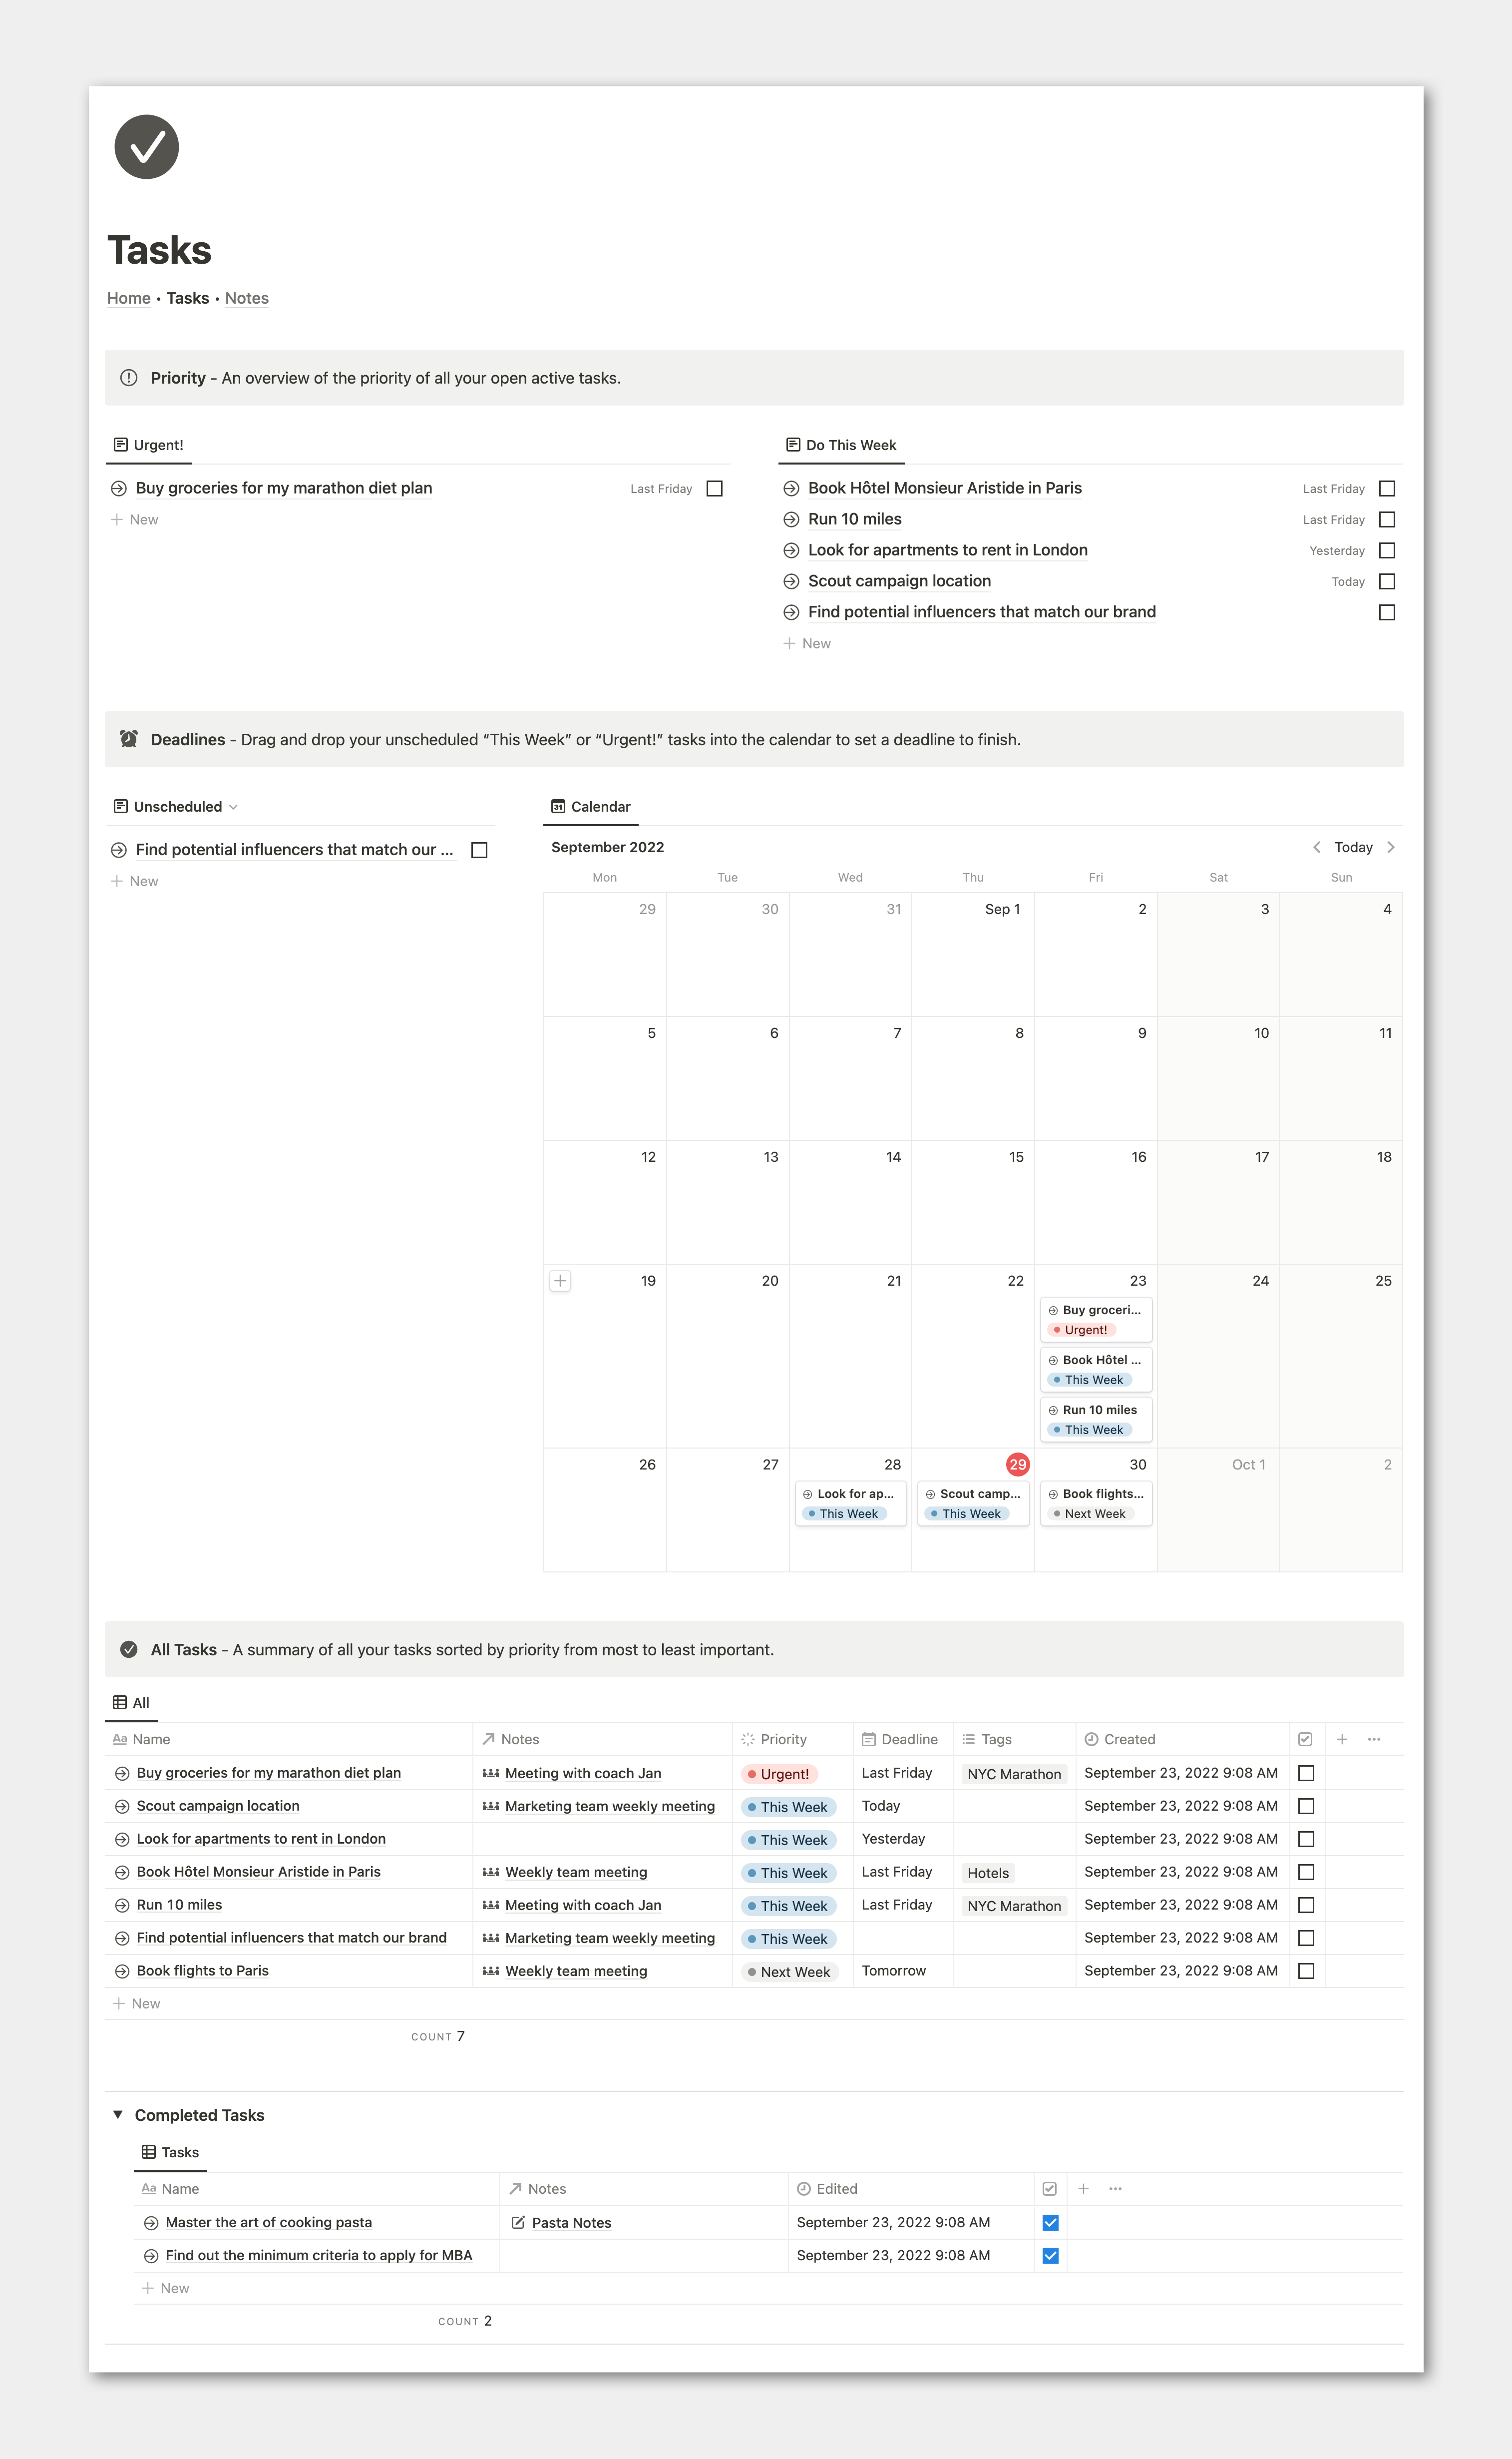The width and height of the screenshot is (1512, 2459).
Task: Open the Unscheduled view dropdown
Action: (x=233, y=807)
